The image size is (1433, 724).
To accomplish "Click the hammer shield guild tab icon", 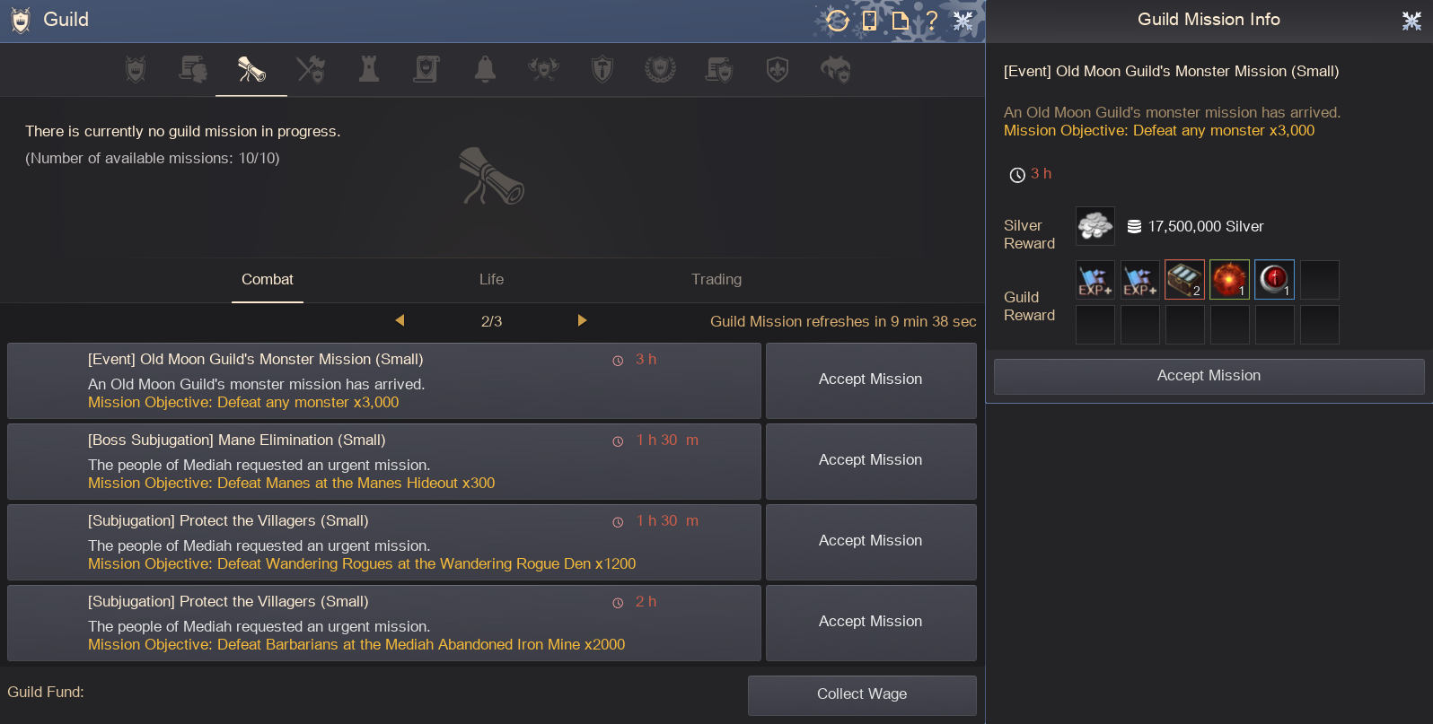I will [x=602, y=69].
